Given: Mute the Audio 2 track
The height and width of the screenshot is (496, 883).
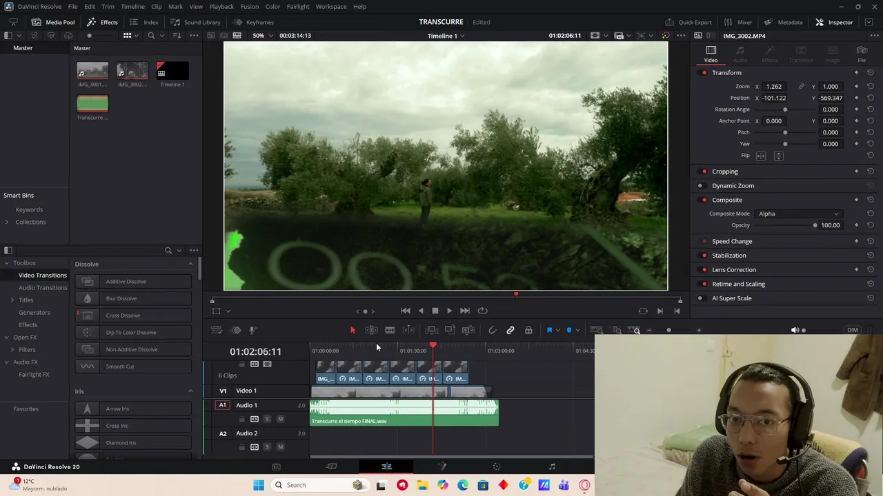Looking at the screenshot, I should pyautogui.click(x=280, y=447).
